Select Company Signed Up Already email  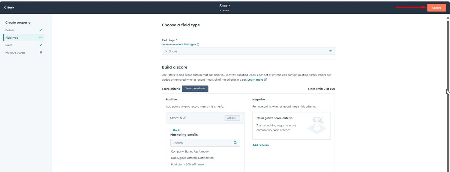[190, 152]
